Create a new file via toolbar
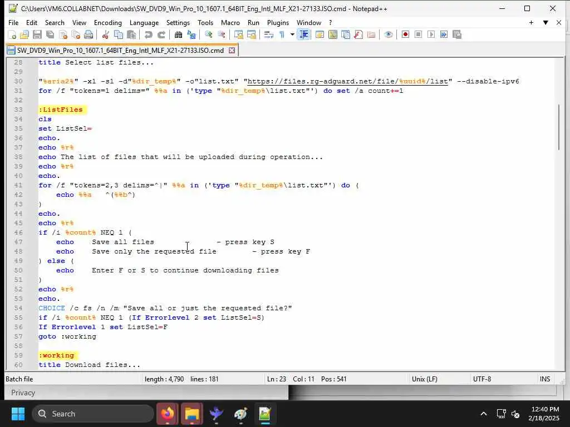Viewport: 570px width, 427px height. [x=12, y=35]
